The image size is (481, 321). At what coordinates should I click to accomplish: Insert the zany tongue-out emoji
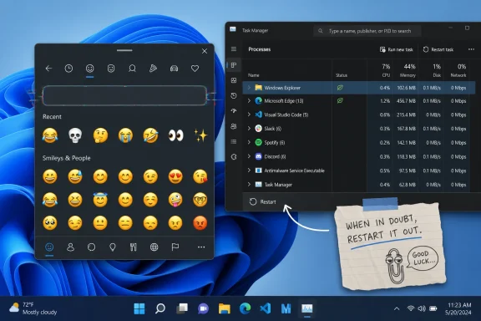pyautogui.click(x=175, y=200)
